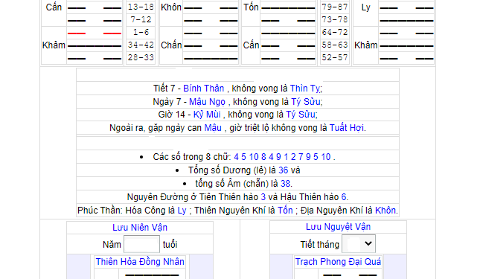Viewport: 480px width, 279px height.
Task: Click the Bính Thân text
Action: click(x=204, y=89)
